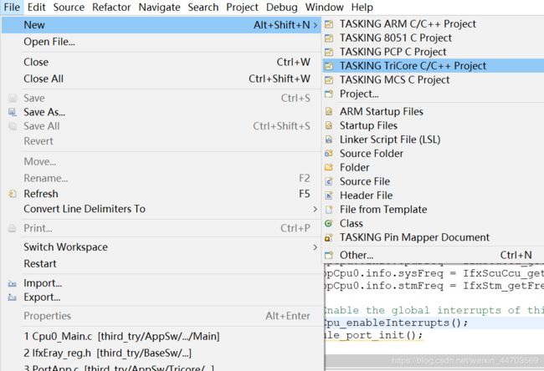Expand the New submenu arrow
This screenshot has width=544, height=371.
(x=315, y=25)
